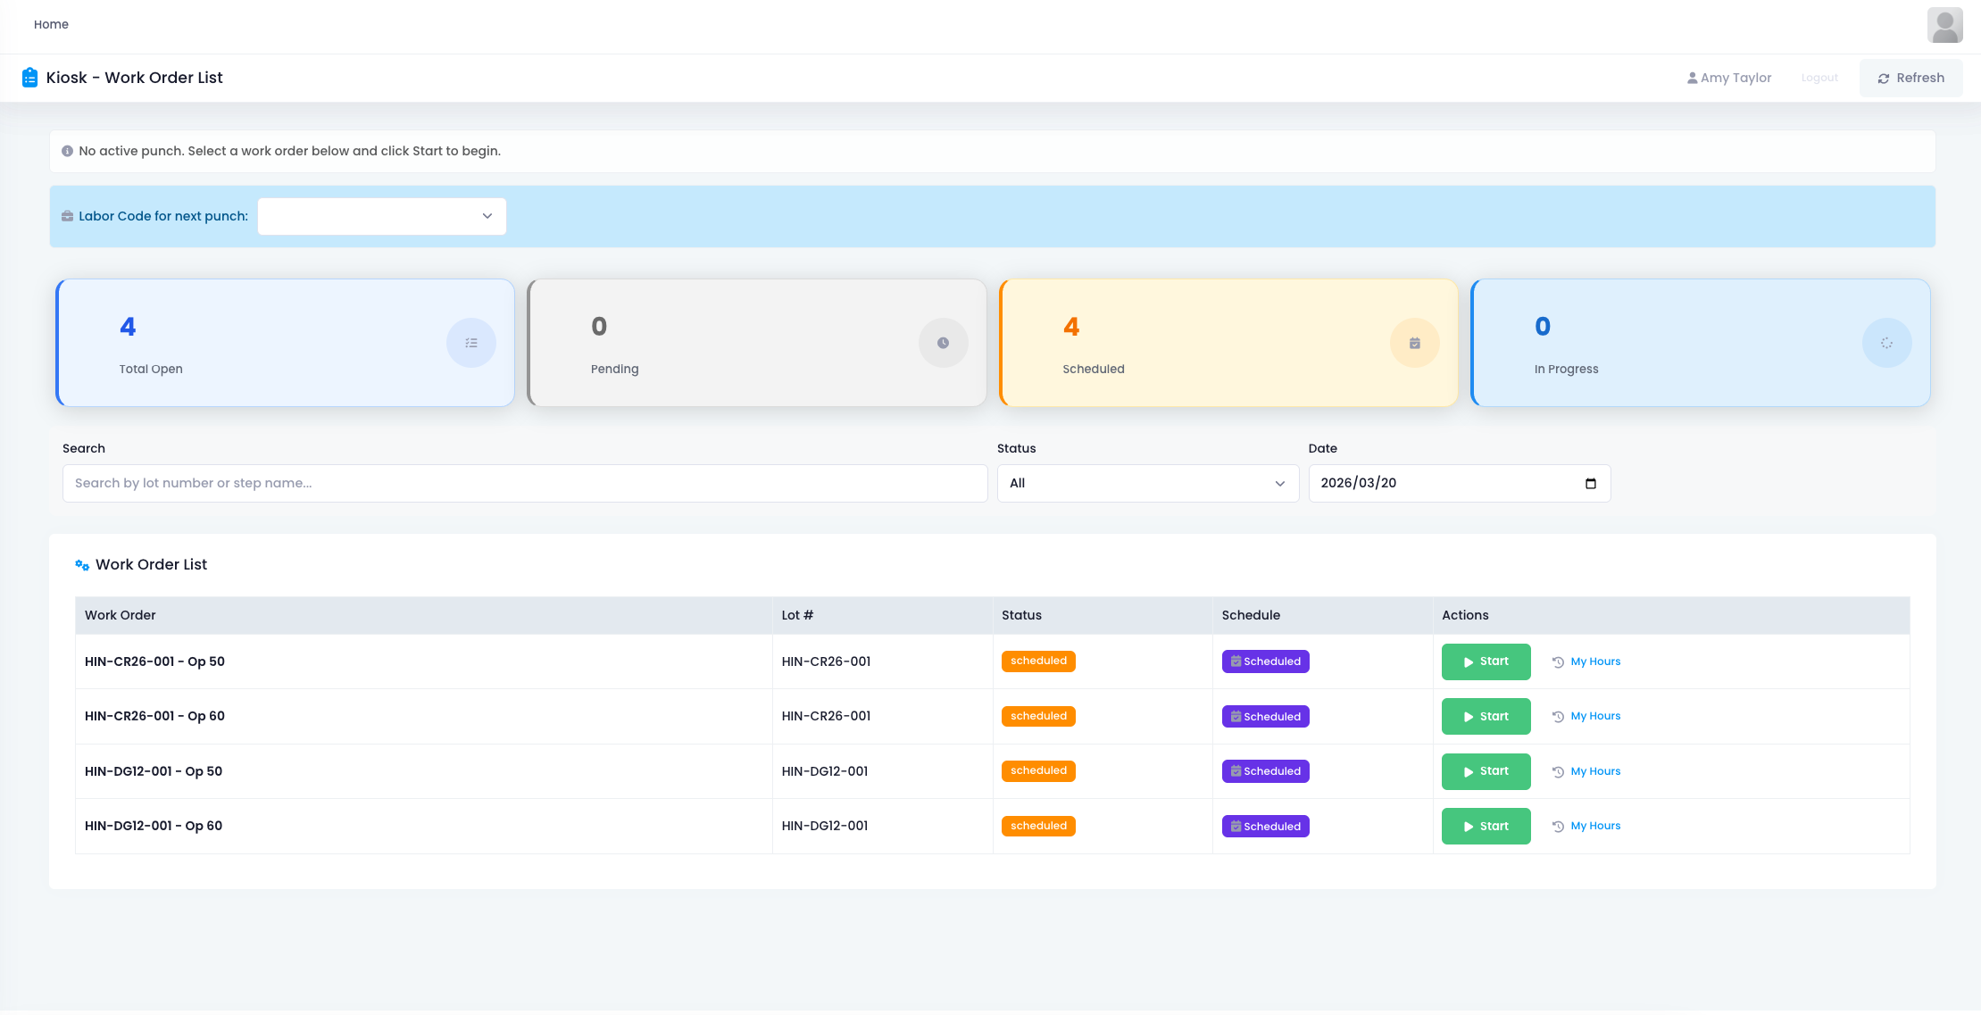Click the info icon in no active punch notice
Viewport: 1981px width, 1015px height.
coord(67,151)
